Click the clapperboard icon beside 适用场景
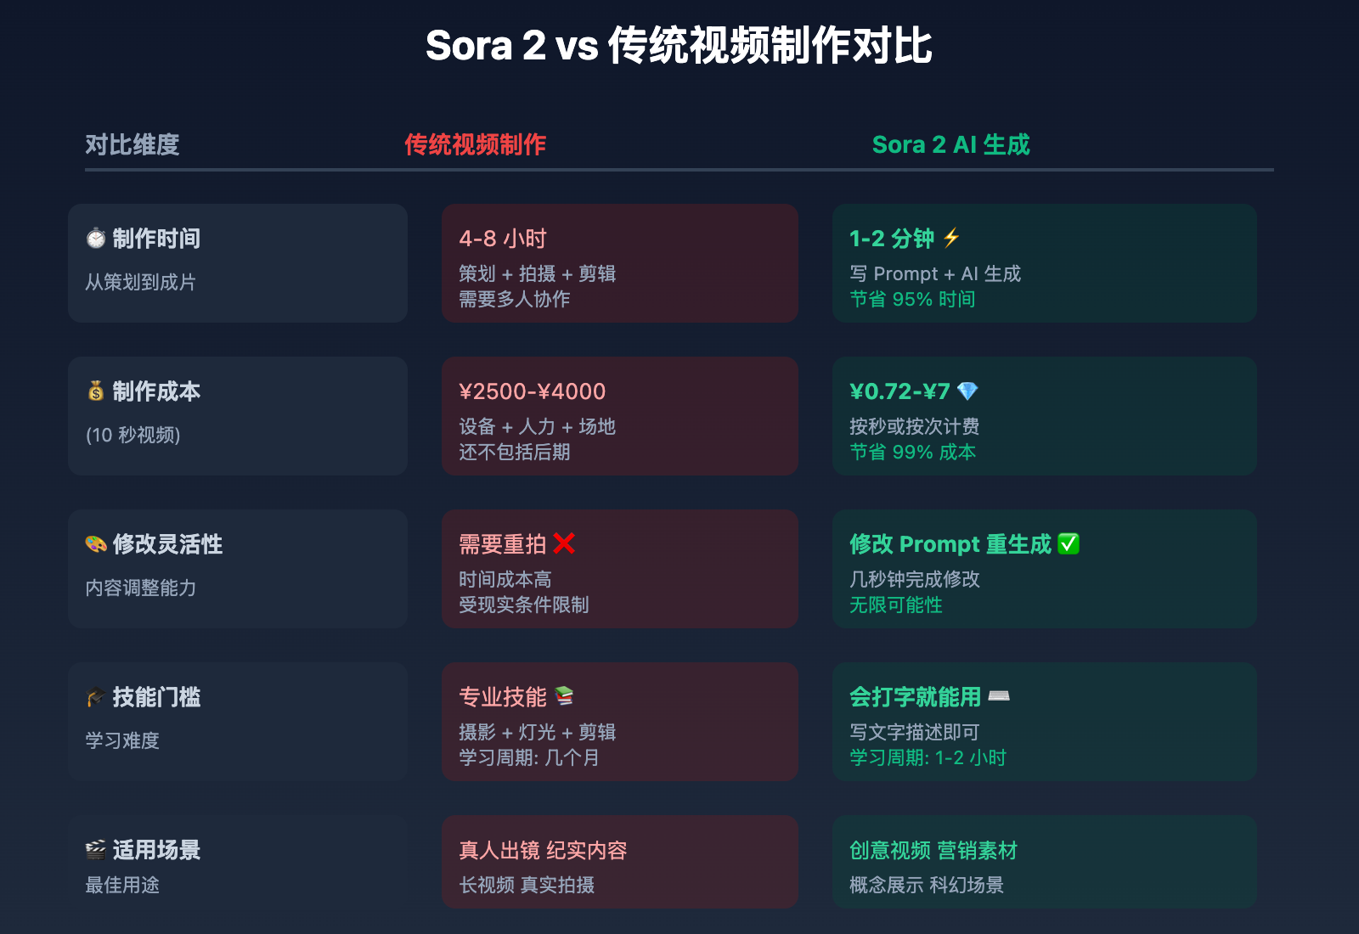 pyautogui.click(x=96, y=850)
